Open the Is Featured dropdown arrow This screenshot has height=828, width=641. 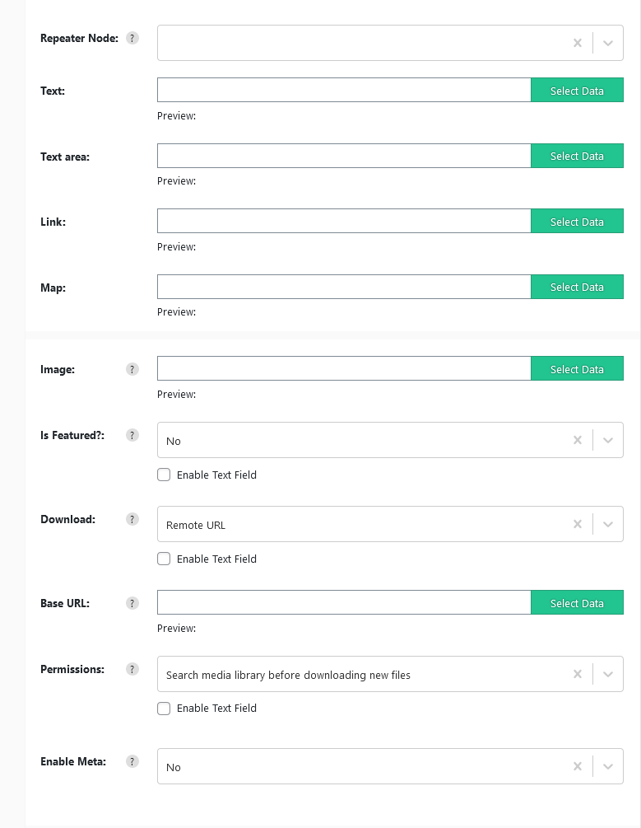click(608, 440)
